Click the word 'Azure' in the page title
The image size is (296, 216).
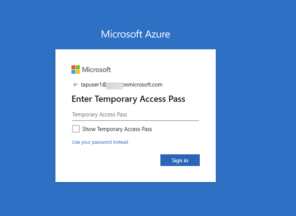157,34
